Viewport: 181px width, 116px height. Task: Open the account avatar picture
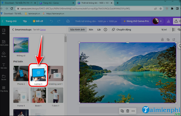click(x=155, y=21)
